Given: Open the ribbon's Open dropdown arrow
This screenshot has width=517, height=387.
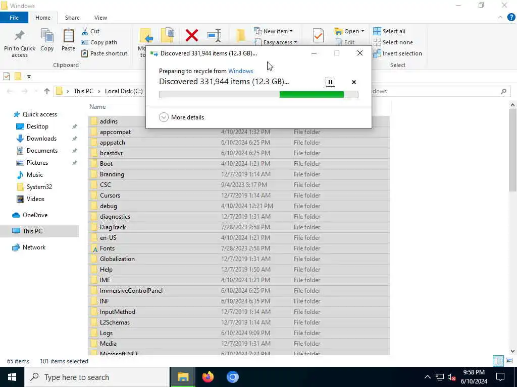Looking at the screenshot, I should click(x=363, y=31).
